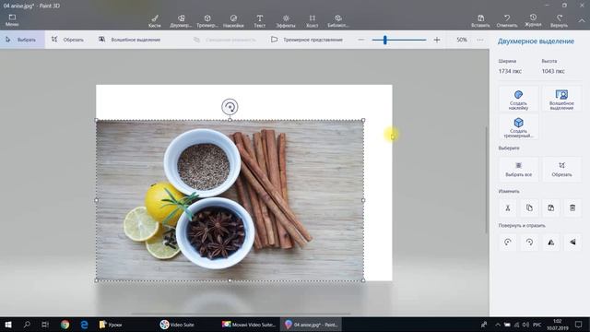
Task: Open the 3D library tab
Action: click(x=338, y=21)
